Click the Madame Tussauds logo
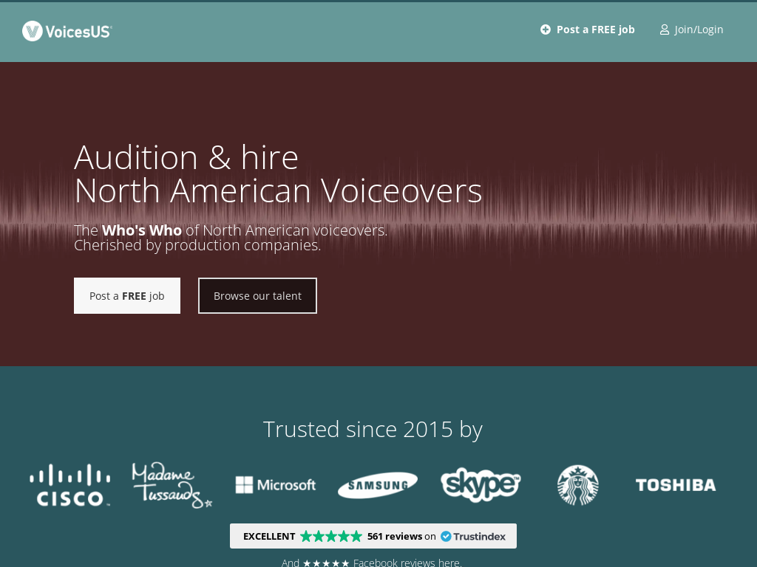Image resolution: width=757 pixels, height=567 pixels. 172,485
